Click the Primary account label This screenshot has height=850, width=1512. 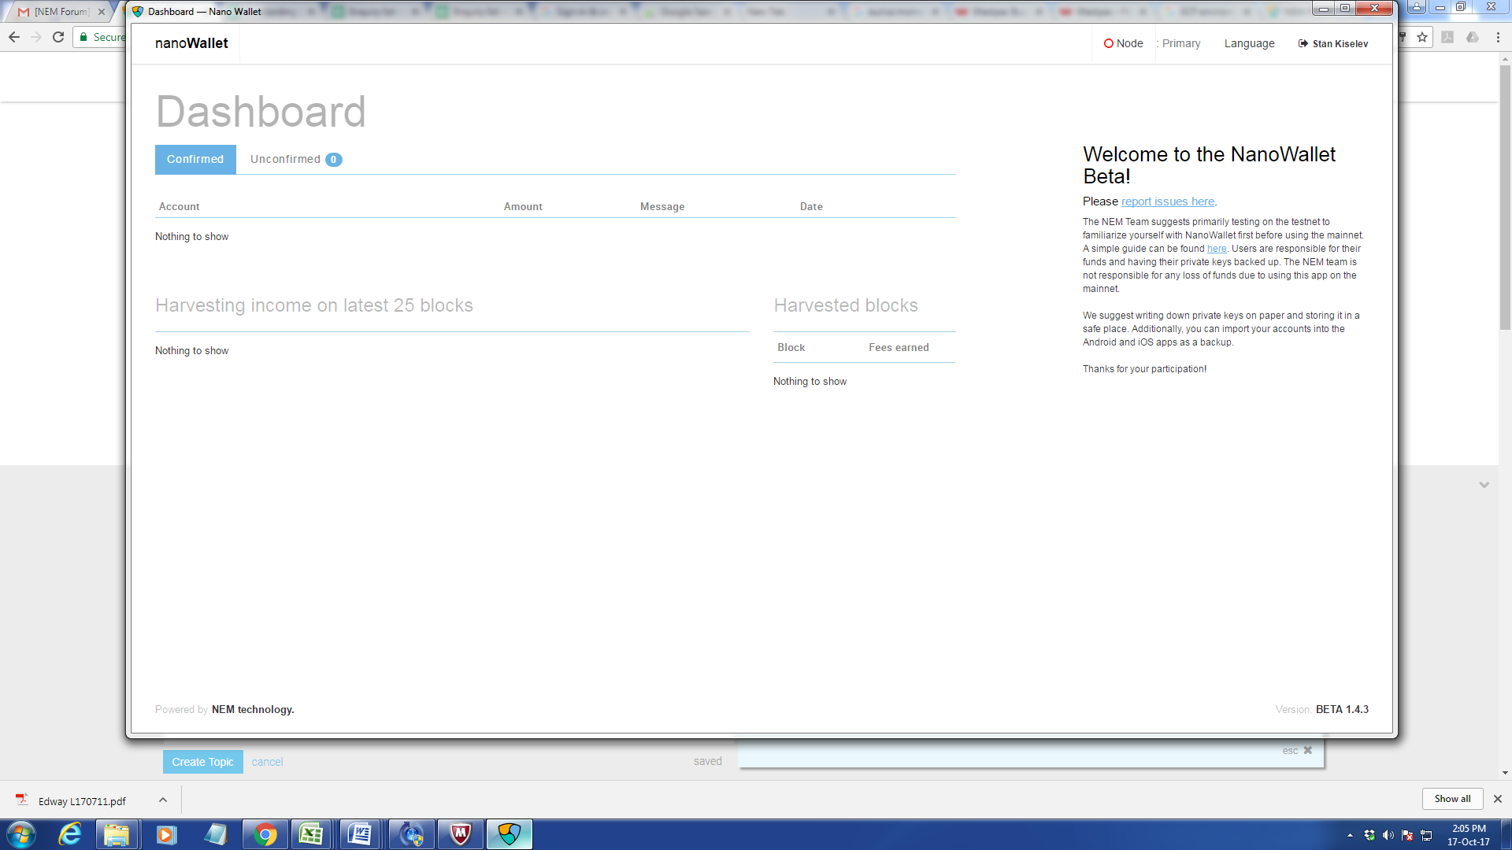pyautogui.click(x=1181, y=44)
